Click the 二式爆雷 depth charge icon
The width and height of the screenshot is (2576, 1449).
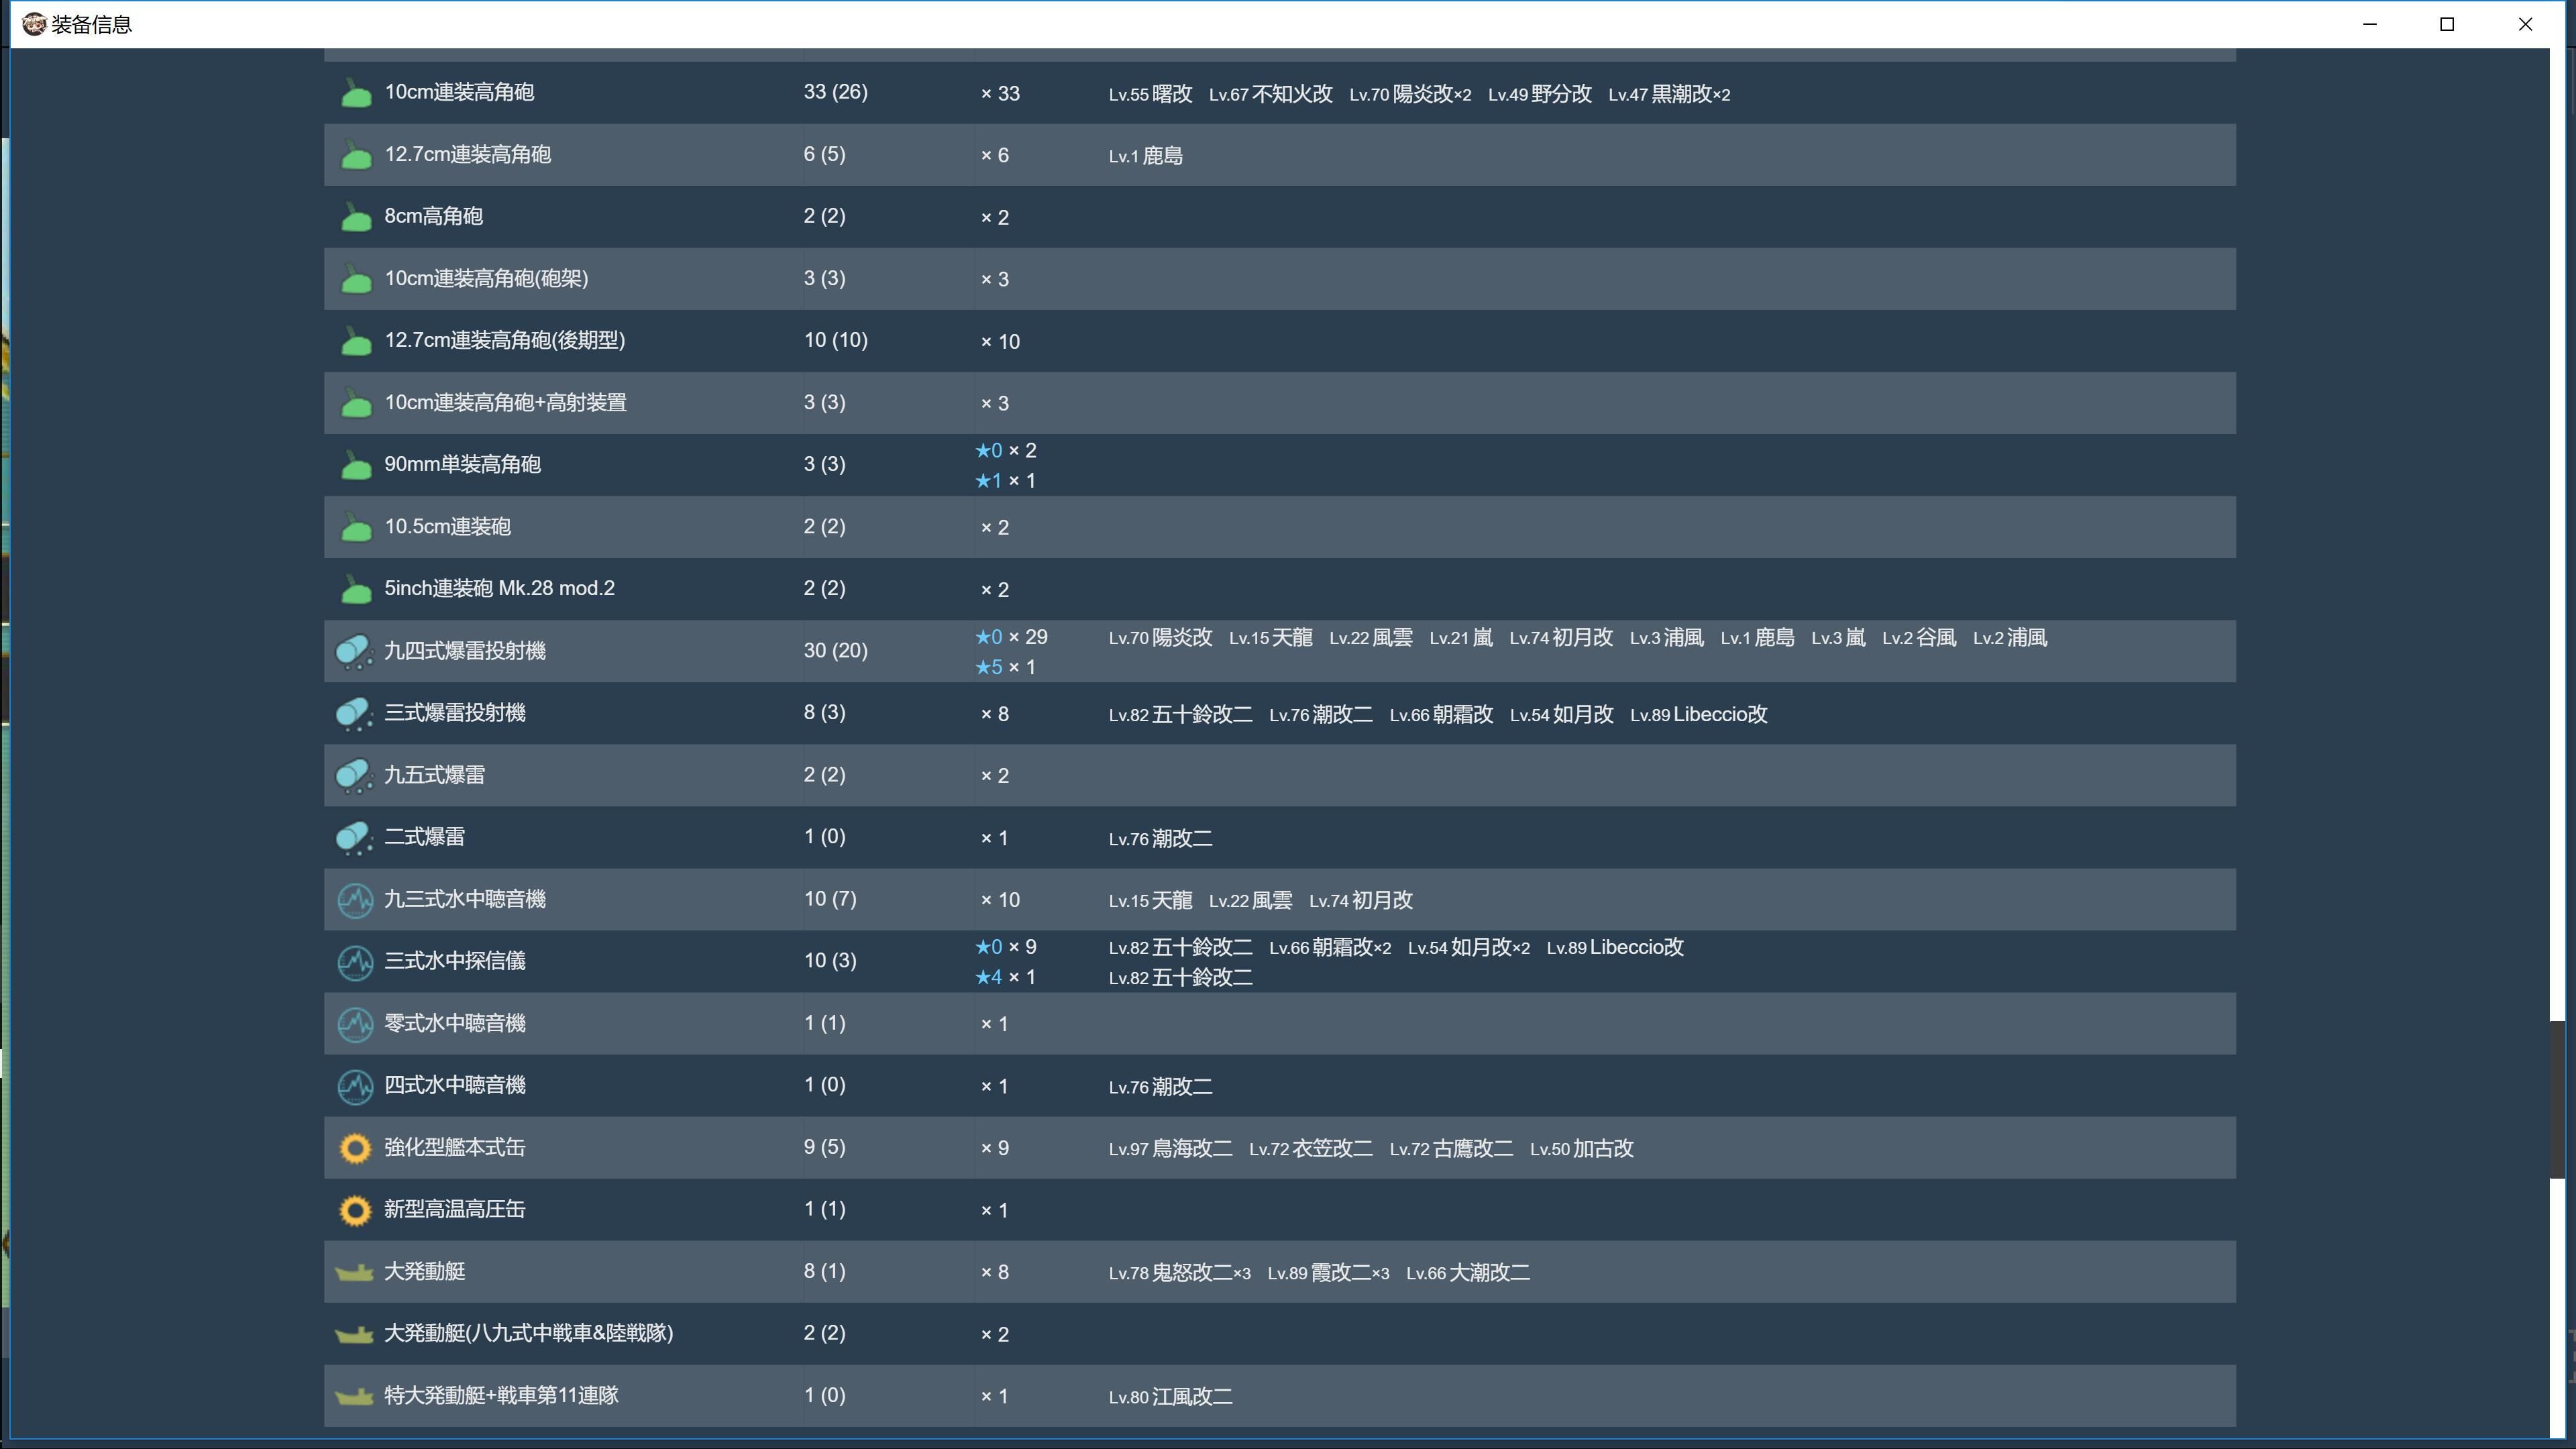click(x=354, y=838)
